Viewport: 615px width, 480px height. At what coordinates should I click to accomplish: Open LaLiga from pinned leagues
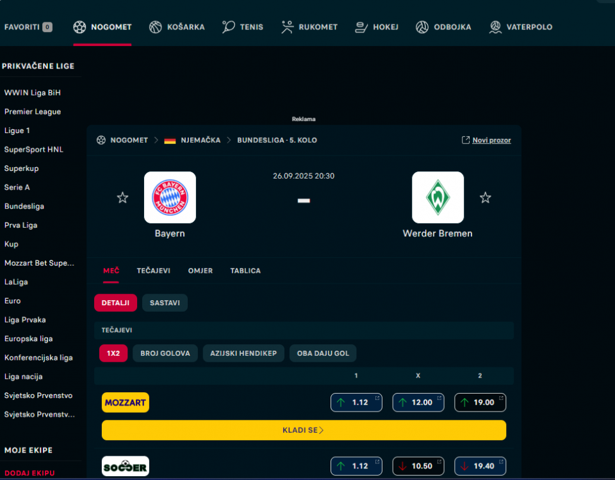click(16, 282)
